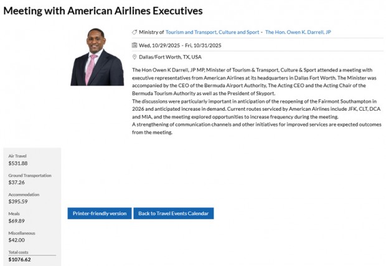This screenshot has width=386, height=266.
Task: Click the Wed, 10/29/2025 - Fri, 10/31/2025 date range
Action: tap(180, 45)
